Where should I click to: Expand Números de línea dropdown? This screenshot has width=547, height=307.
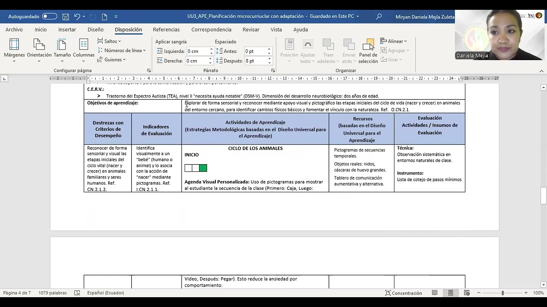pos(122,50)
